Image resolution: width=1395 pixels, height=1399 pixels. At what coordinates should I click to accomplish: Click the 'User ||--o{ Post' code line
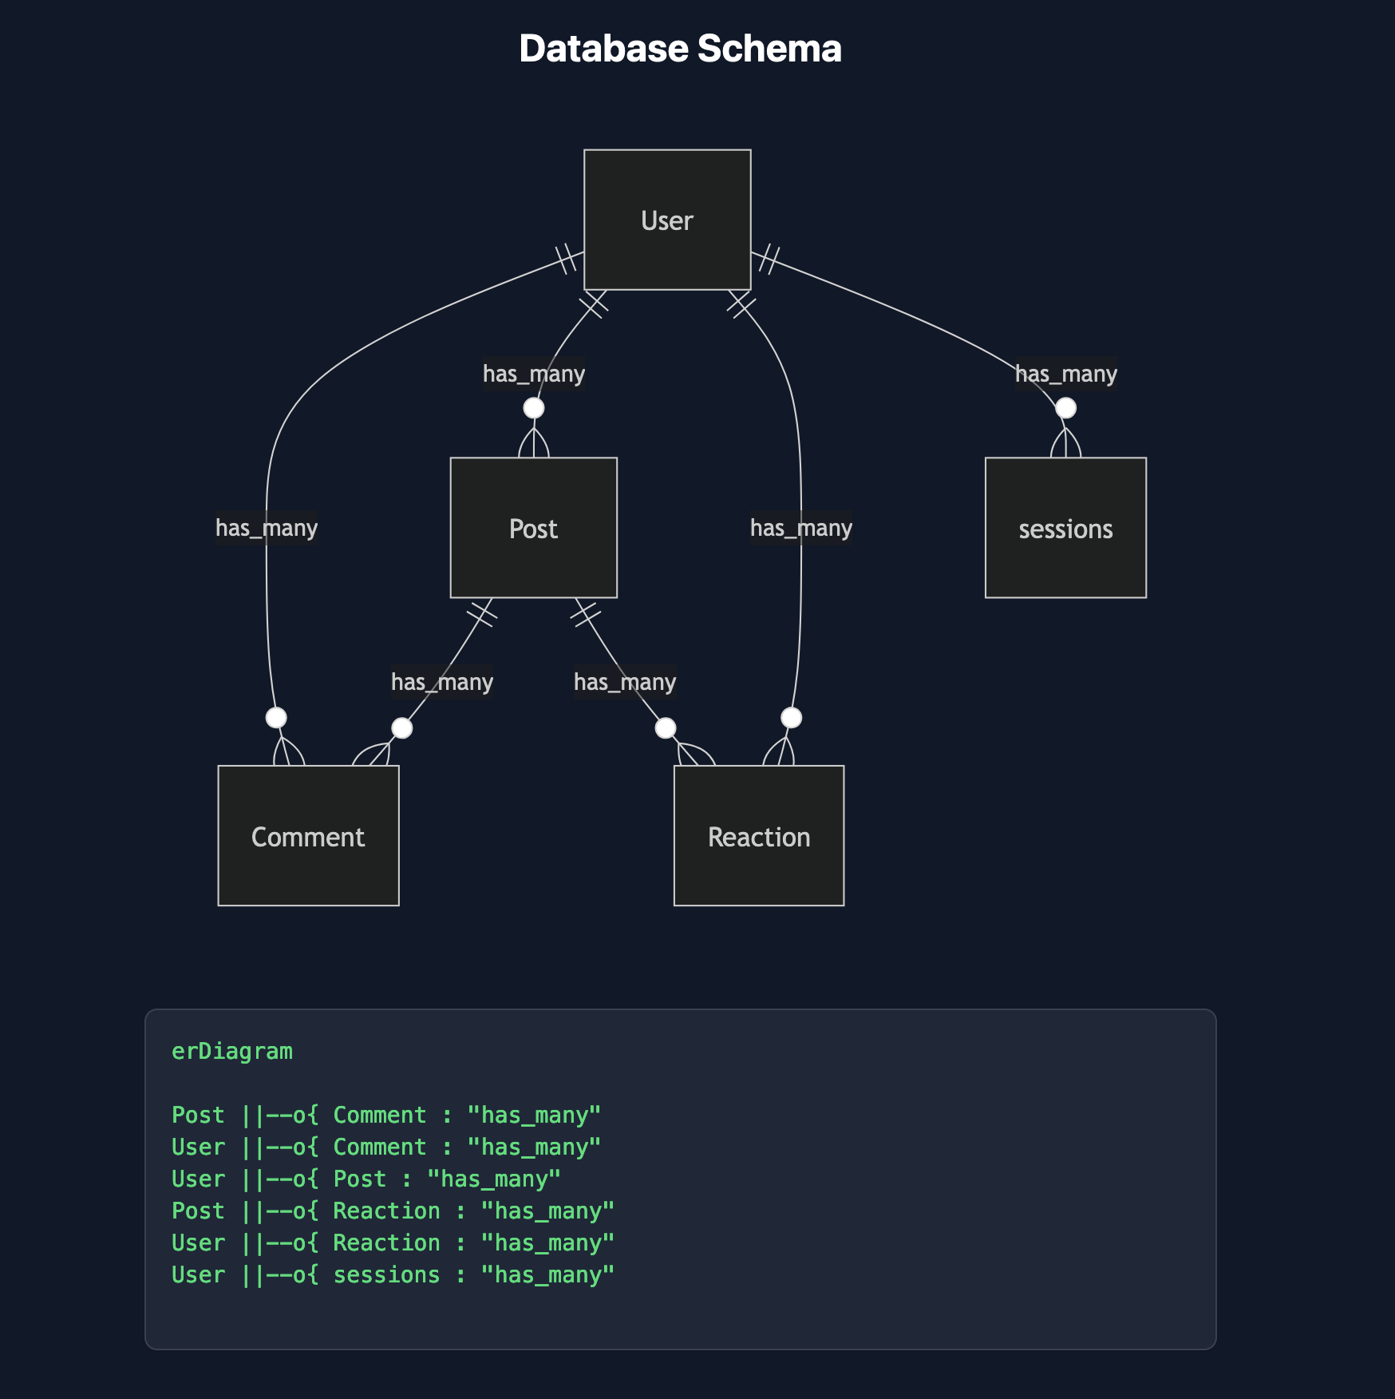pos(366,1179)
